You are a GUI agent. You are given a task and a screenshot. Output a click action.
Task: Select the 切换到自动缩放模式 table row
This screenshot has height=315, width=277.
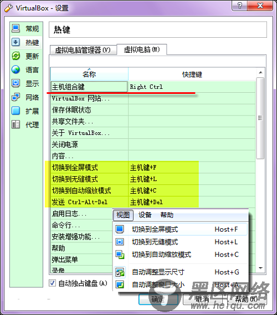click(x=153, y=191)
